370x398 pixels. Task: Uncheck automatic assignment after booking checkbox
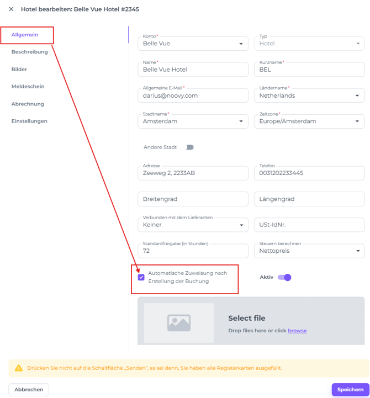point(141,277)
